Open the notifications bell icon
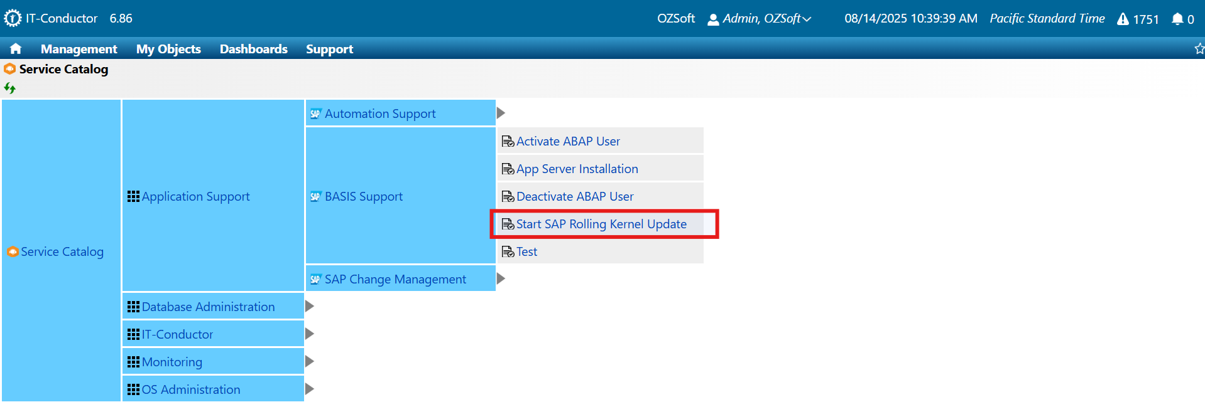 (1177, 19)
